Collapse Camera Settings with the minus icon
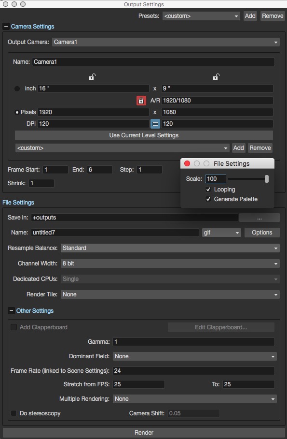 click(x=6, y=27)
